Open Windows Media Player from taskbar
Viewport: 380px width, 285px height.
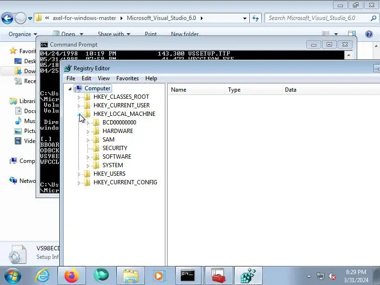(160, 276)
